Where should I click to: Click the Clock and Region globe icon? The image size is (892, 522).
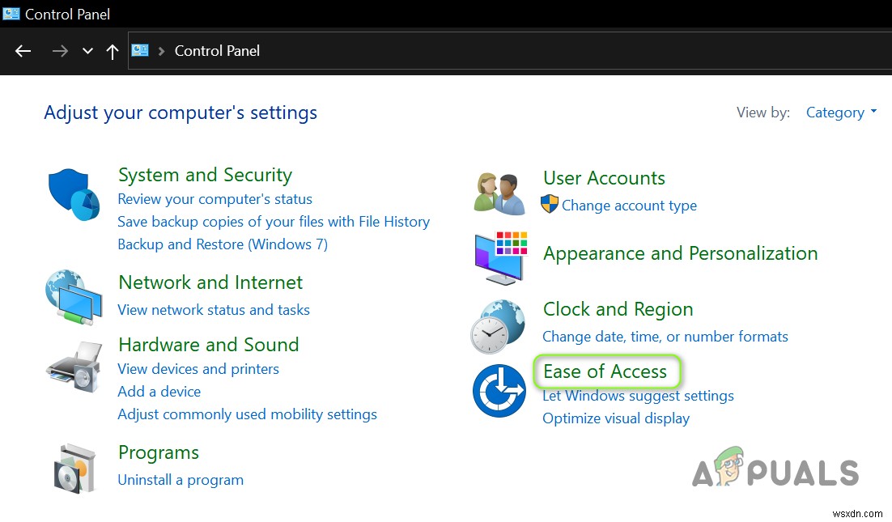pos(499,326)
